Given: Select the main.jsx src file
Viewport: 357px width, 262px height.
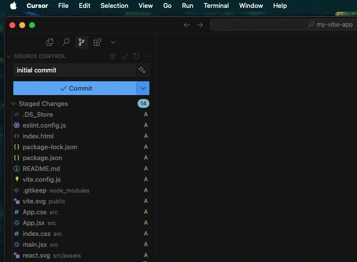Looking at the screenshot, I should point(80,244).
